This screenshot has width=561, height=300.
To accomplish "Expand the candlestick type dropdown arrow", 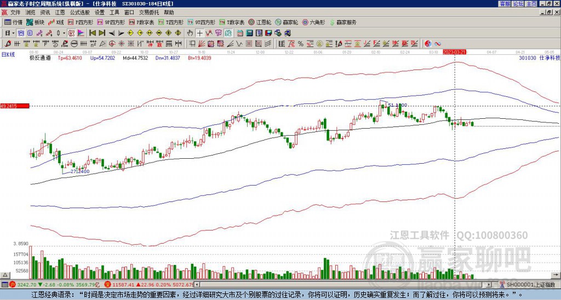I will [64, 33].
